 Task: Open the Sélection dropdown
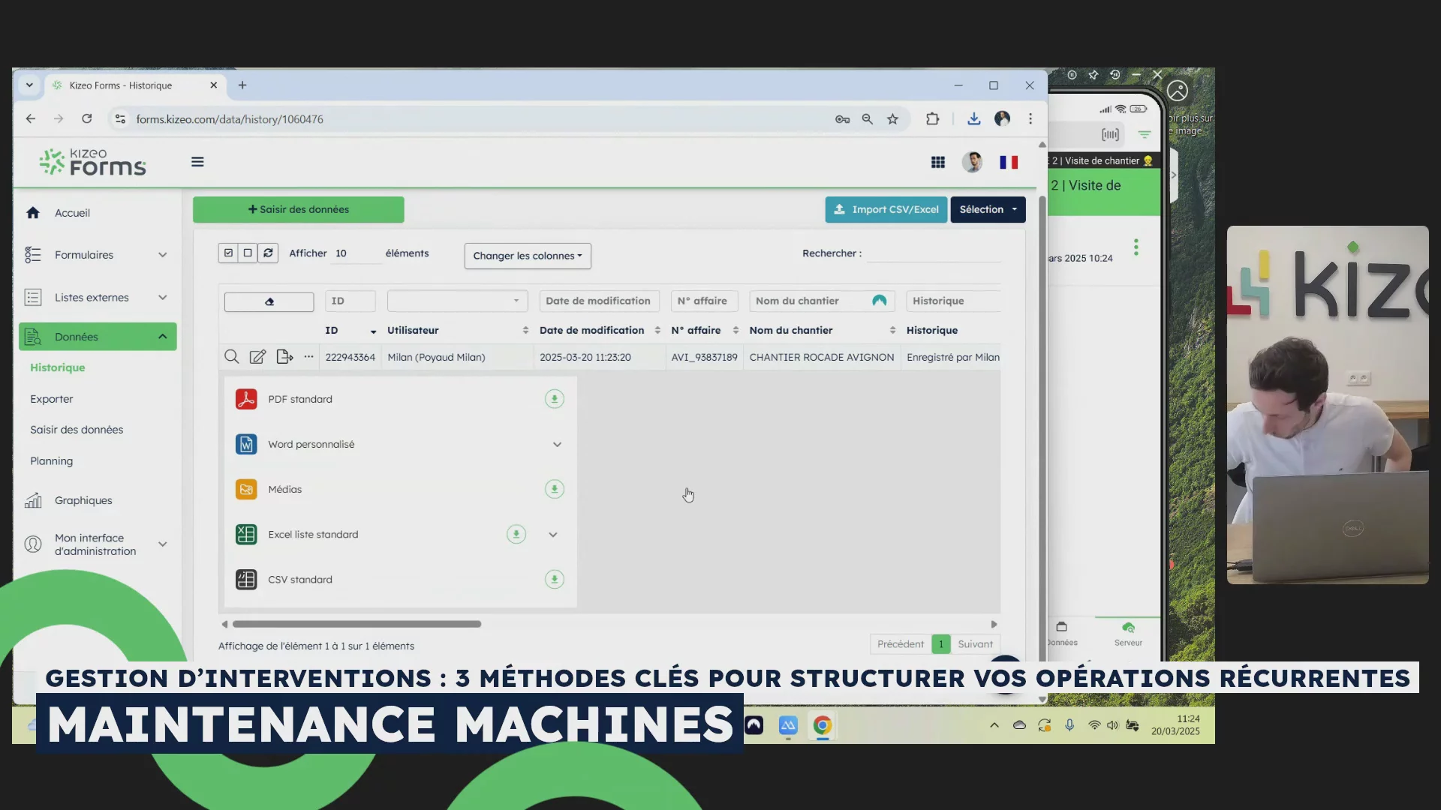tap(988, 209)
